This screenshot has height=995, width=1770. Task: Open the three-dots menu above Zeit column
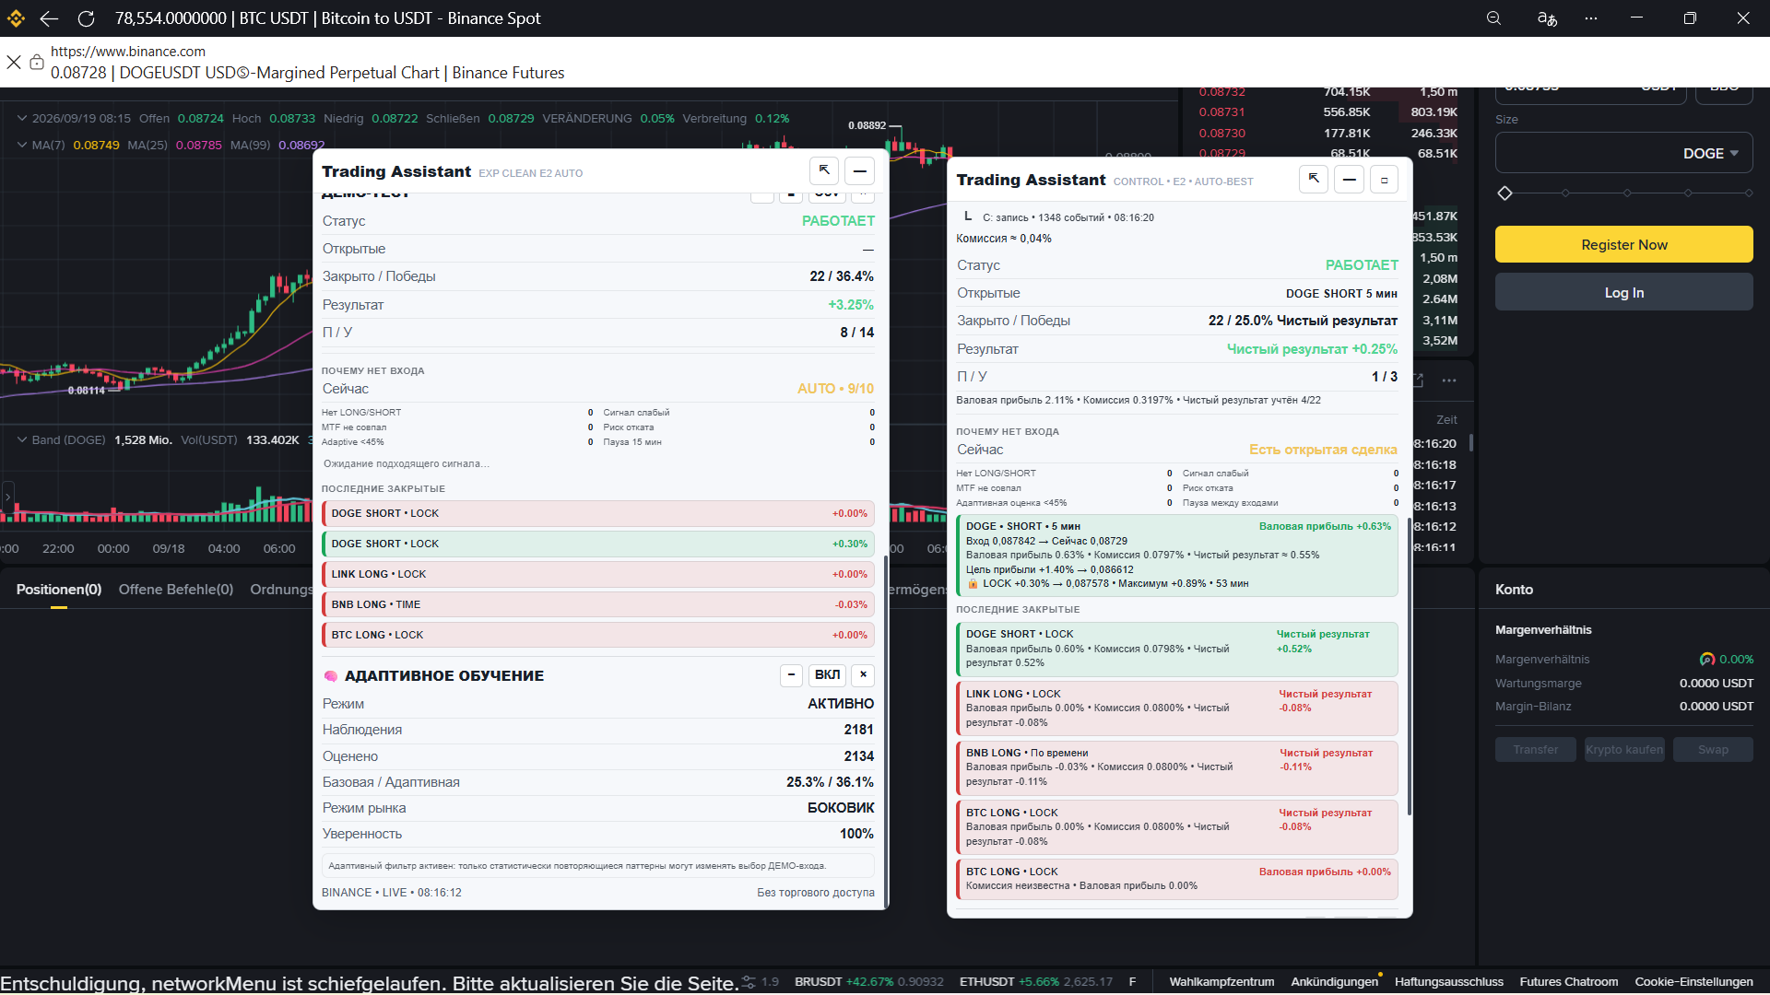[1449, 380]
